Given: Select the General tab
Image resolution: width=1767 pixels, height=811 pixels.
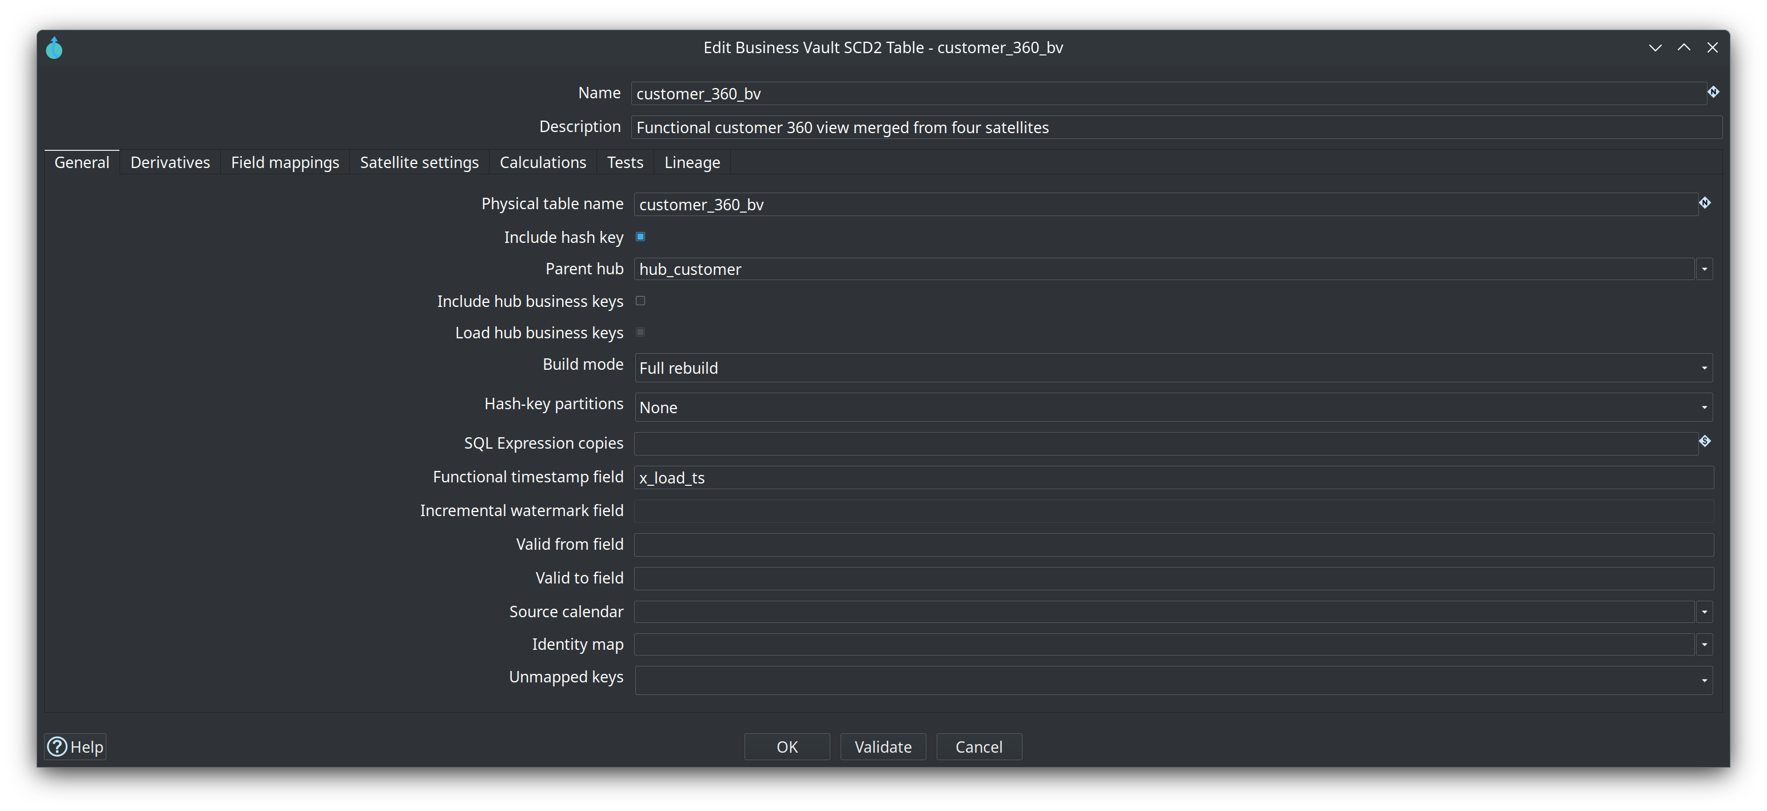Looking at the screenshot, I should (82, 162).
